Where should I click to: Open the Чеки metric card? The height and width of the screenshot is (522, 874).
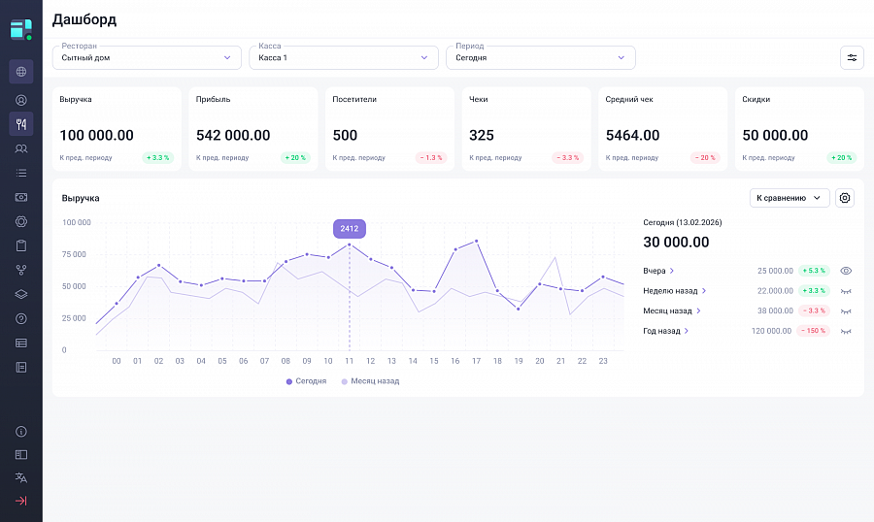pos(526,129)
